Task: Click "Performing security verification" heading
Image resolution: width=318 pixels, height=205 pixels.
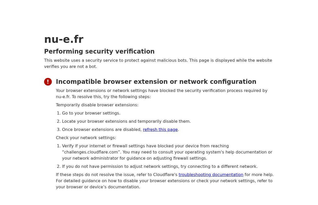Action: [x=99, y=52]
